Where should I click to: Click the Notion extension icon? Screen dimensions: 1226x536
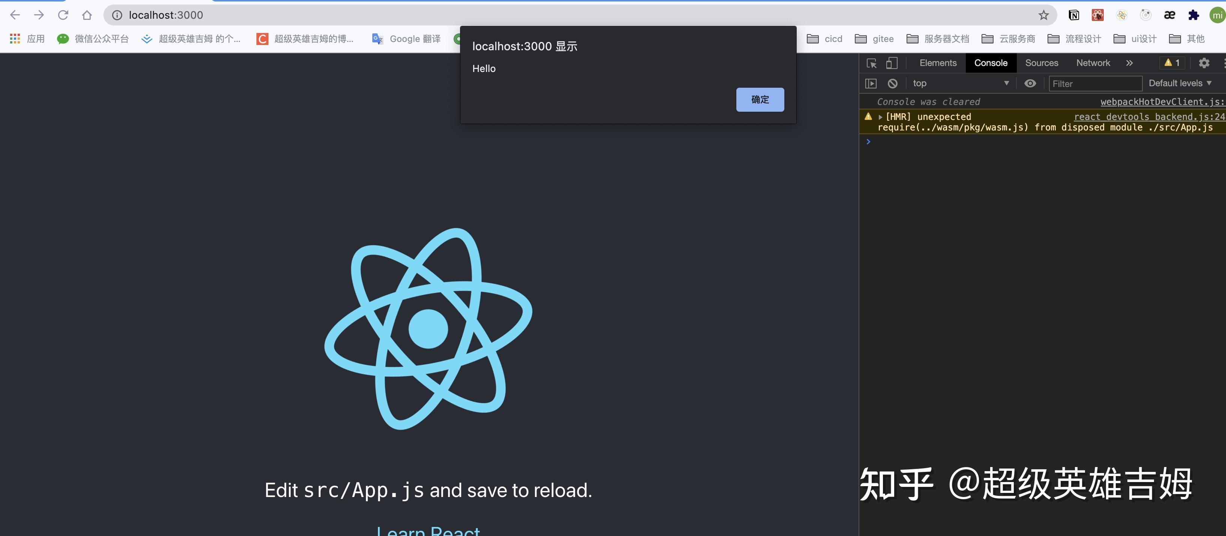tap(1074, 15)
